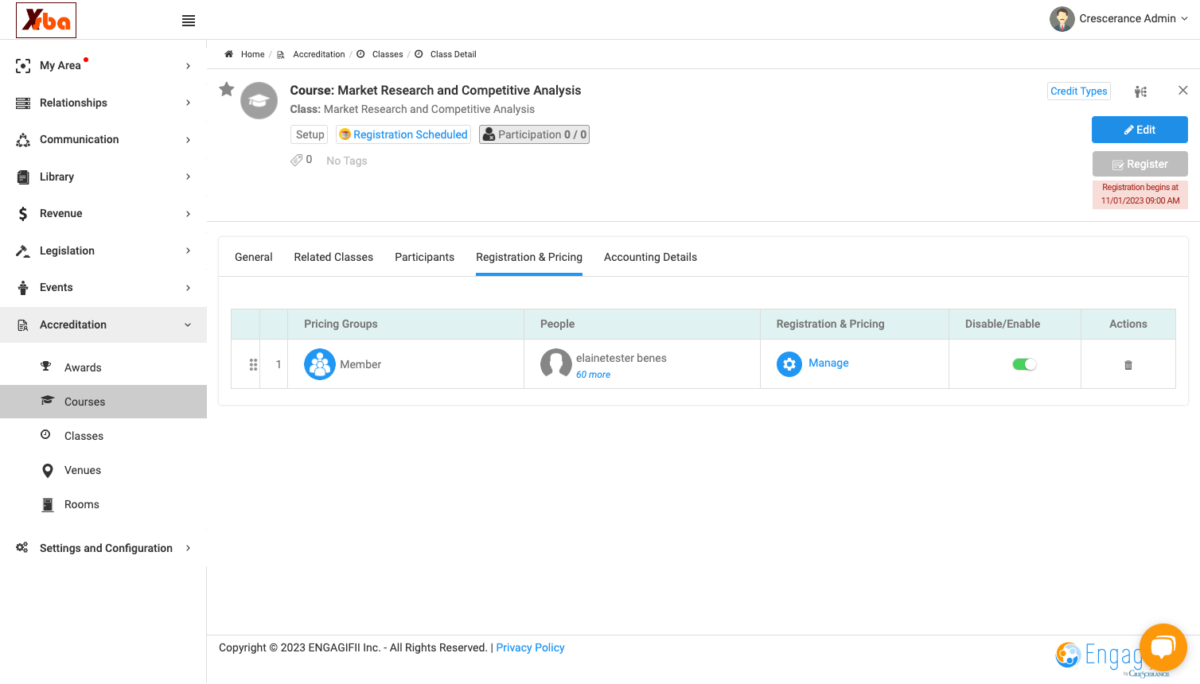Expand the My Area menu

103,65
